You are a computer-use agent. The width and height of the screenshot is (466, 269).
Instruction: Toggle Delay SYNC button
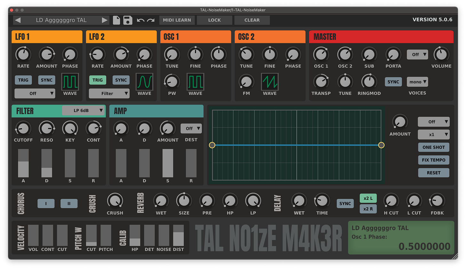click(345, 203)
